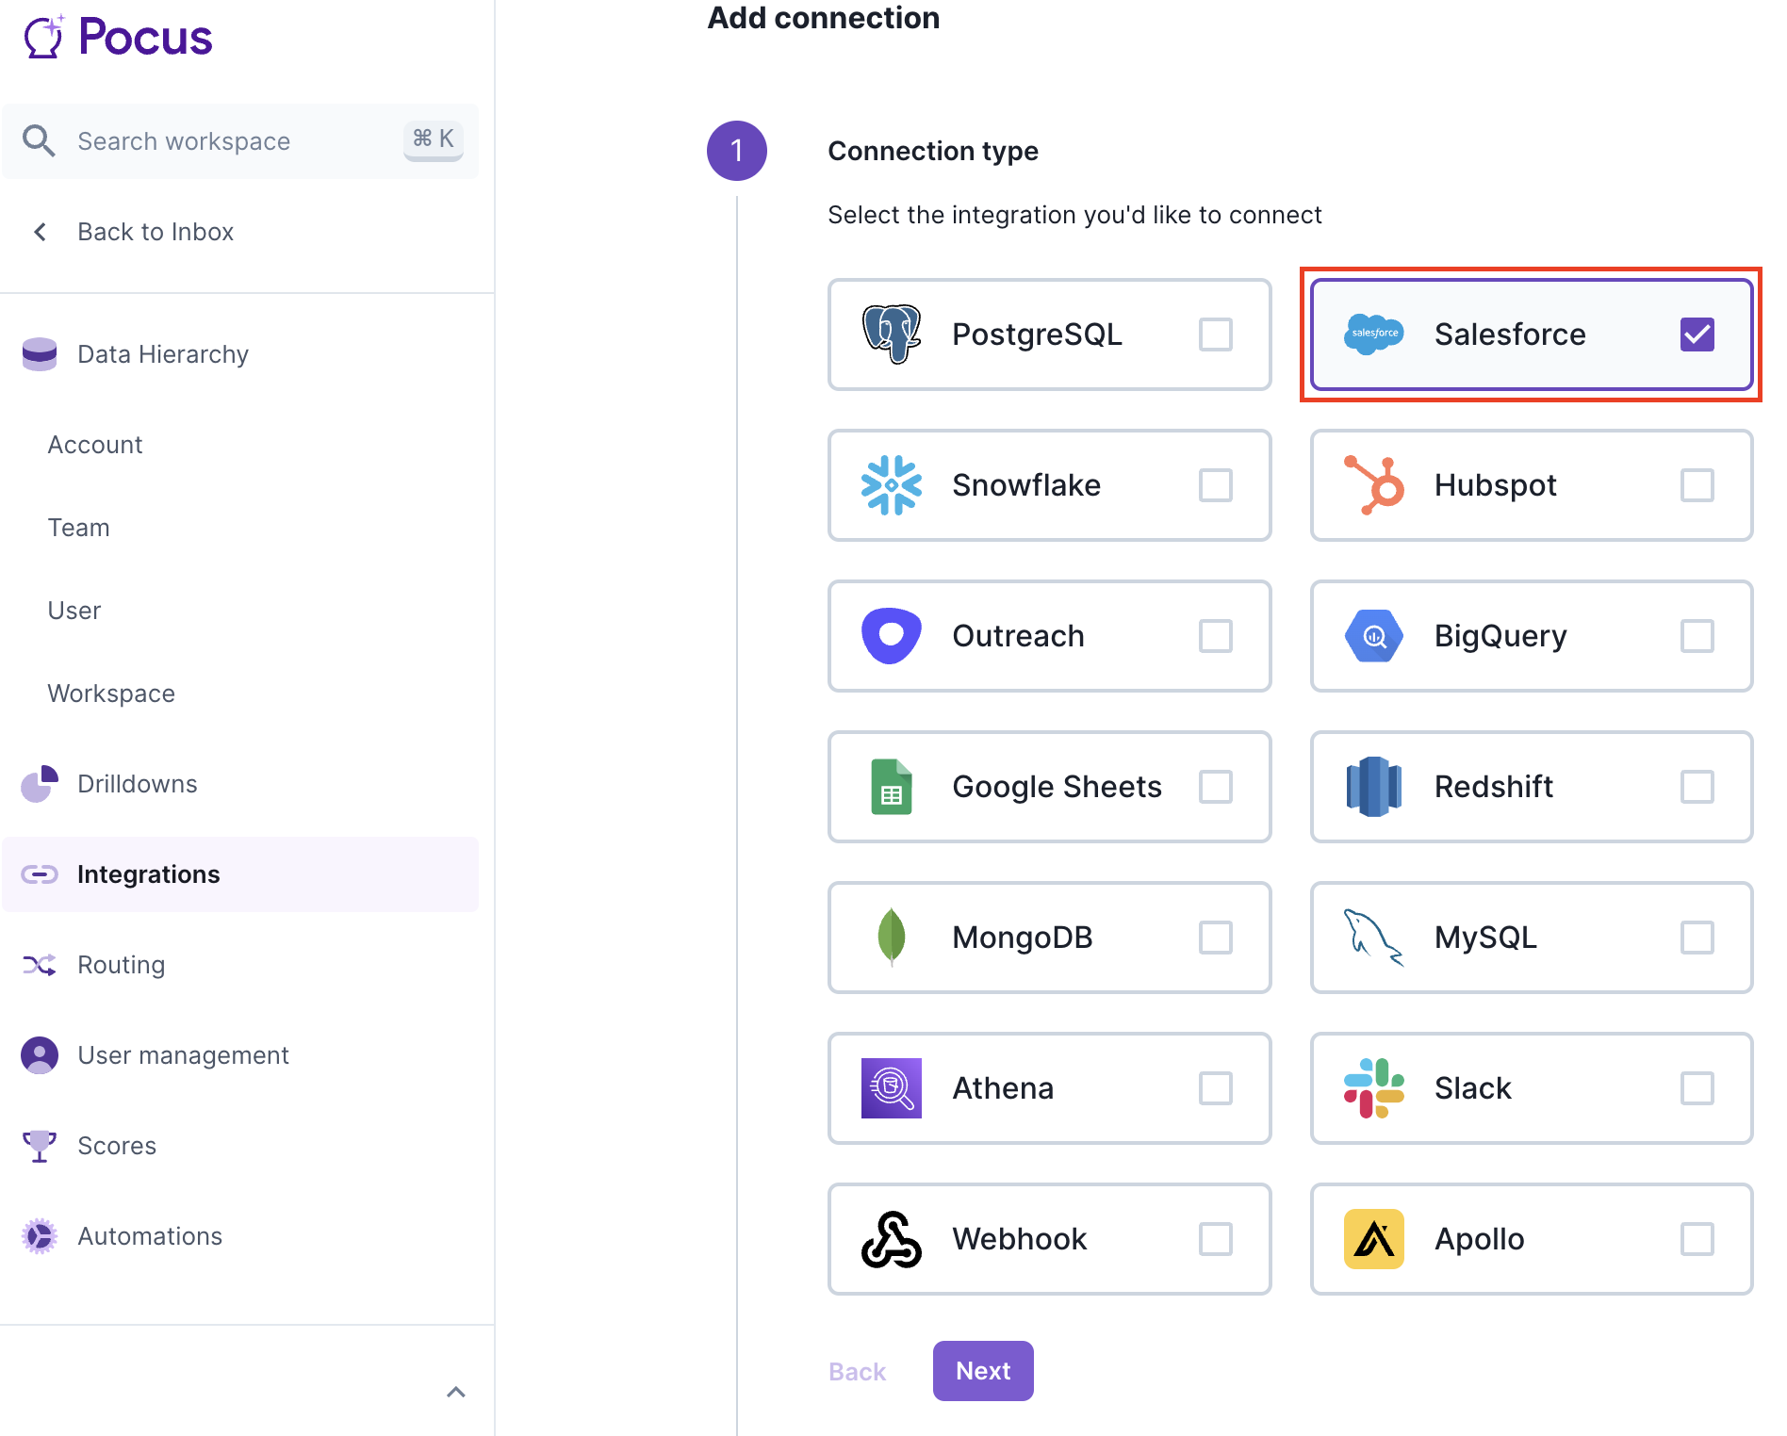Viewport: 1787px width, 1436px height.
Task: Click the Redshift logo icon
Action: (1374, 787)
